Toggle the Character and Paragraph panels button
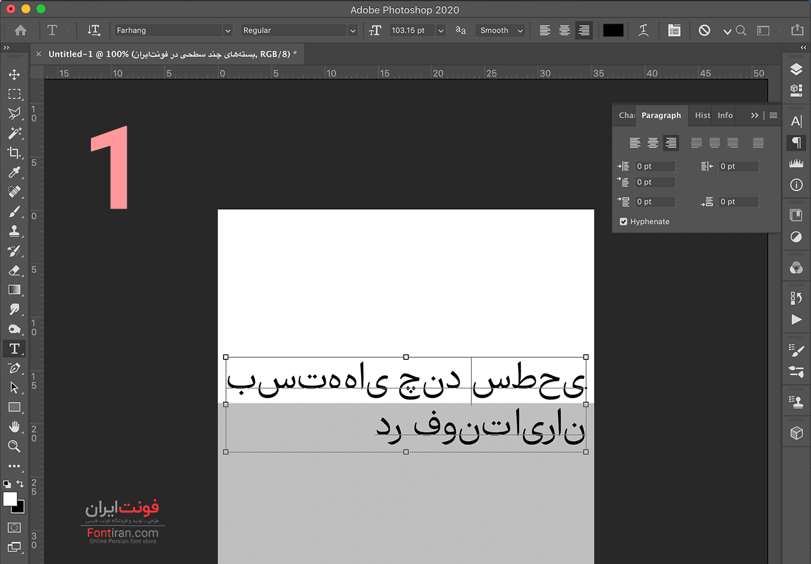The height and width of the screenshot is (564, 811). click(x=674, y=30)
